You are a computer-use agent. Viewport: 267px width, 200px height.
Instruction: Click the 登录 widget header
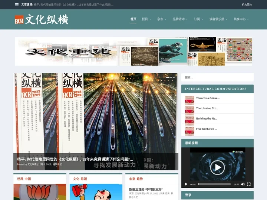[x=217, y=195]
